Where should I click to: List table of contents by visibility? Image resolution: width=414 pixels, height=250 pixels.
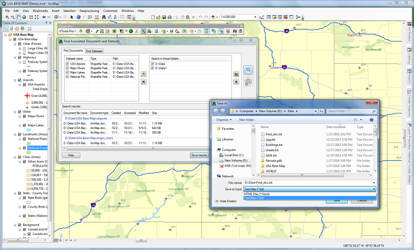pos(17,28)
